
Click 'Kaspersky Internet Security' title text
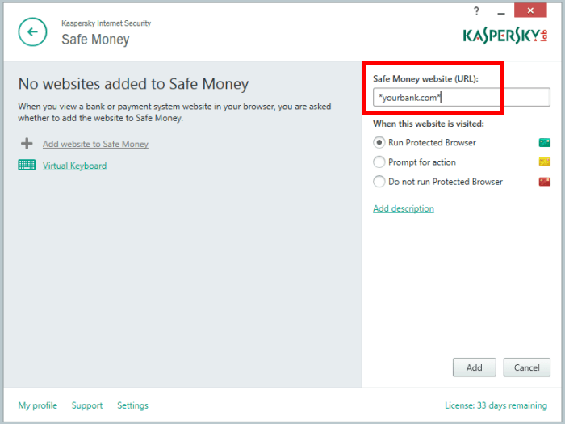[106, 23]
